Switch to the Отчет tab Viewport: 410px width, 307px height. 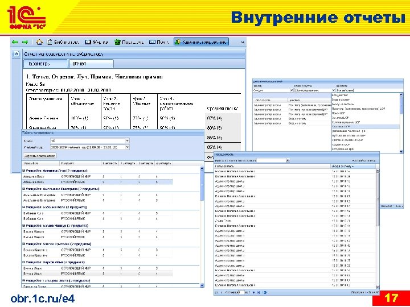click(x=91, y=64)
